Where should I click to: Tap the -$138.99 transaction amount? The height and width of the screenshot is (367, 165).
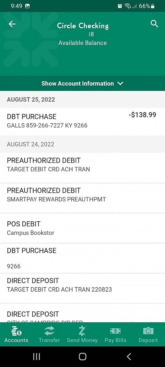(x=142, y=115)
